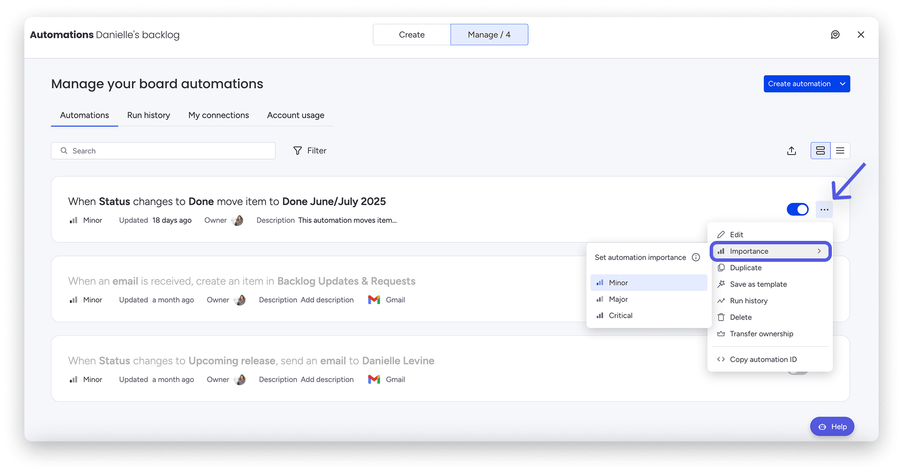Viewport: 903px width, 473px height.
Task: Click the info icon beside Set automation importance
Action: click(x=696, y=257)
